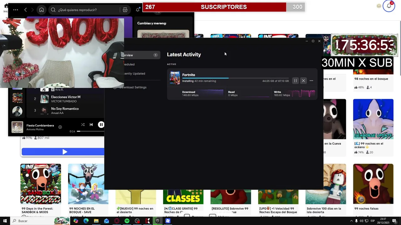
Task: Switch to Spotify from taskbar
Action: pyautogui.click(x=127, y=221)
